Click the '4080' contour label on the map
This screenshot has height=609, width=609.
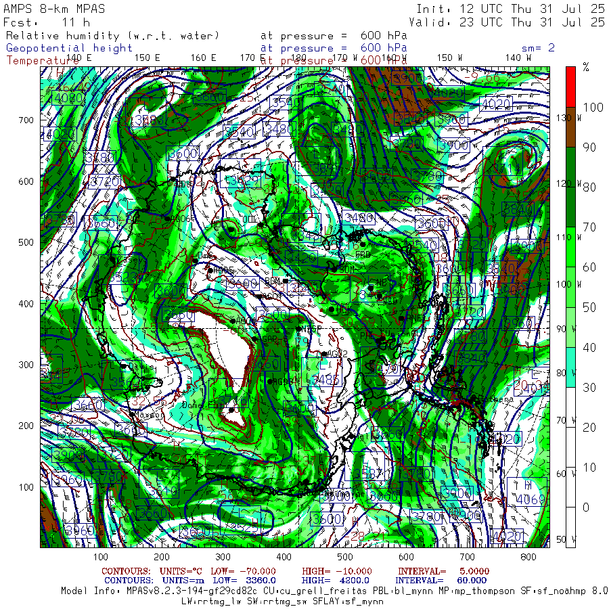click(68, 98)
